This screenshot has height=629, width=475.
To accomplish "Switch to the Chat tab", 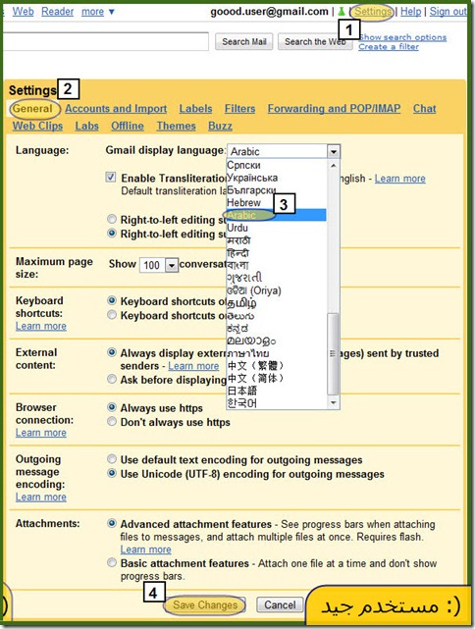I will (424, 109).
